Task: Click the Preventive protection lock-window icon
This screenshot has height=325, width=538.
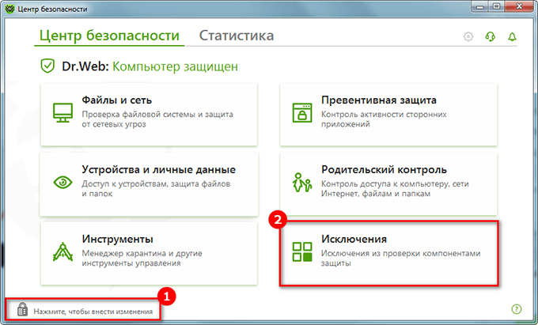Action: click(302, 112)
